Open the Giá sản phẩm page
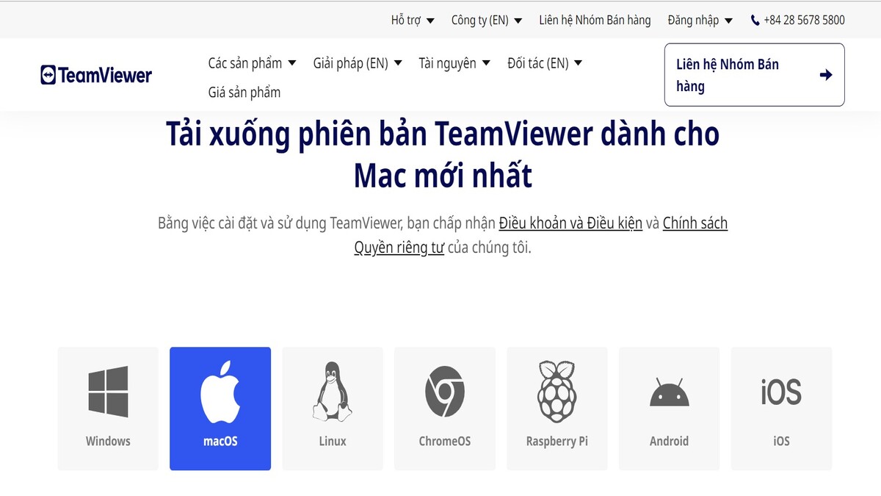 coord(244,93)
